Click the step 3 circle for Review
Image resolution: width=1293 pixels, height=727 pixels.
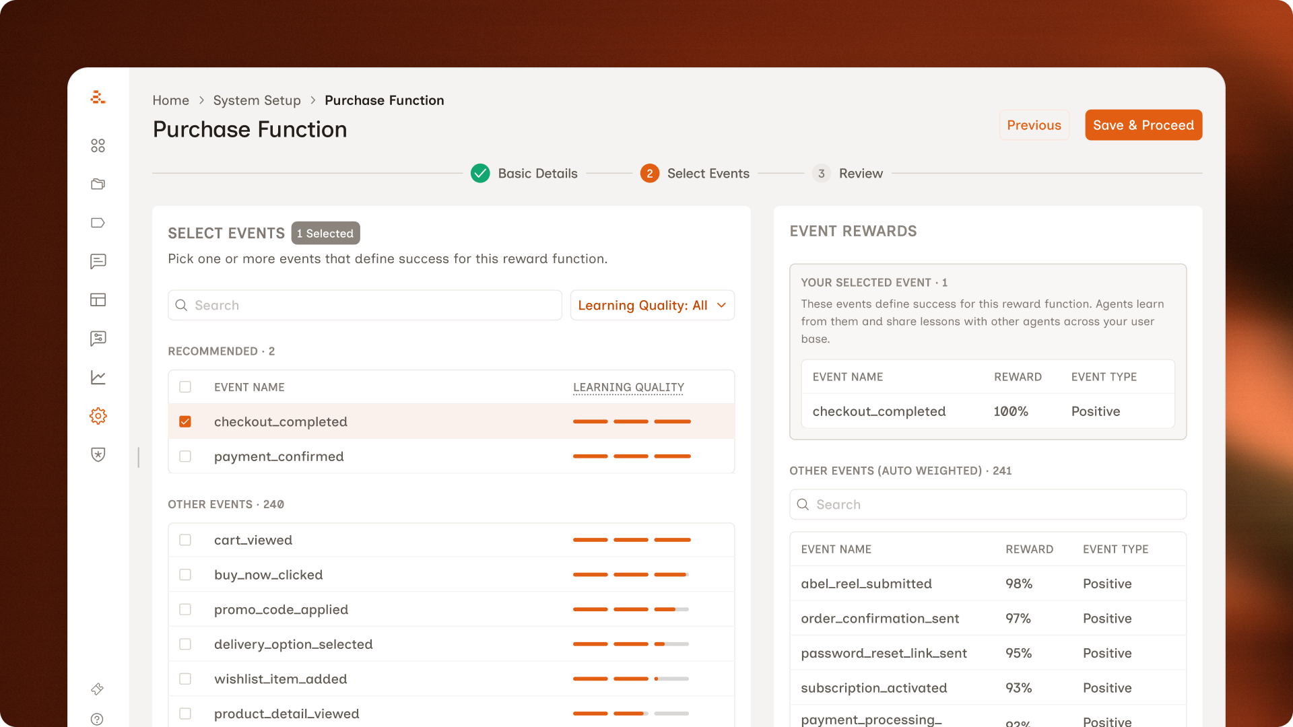(822, 174)
